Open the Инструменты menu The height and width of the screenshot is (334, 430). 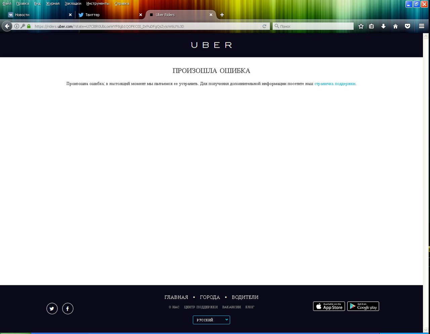[98, 3]
